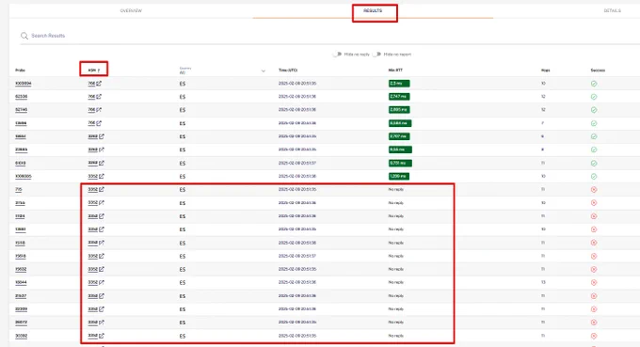The width and height of the screenshot is (640, 347).
Task: Click the Probe column header
Action: click(x=20, y=71)
